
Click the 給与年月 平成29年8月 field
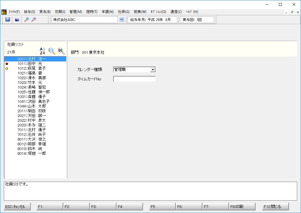(x=152, y=19)
